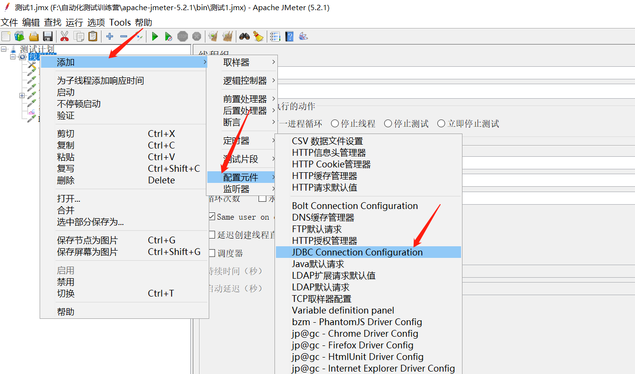Choose 选中部分保存为... in context menu

[124, 222]
